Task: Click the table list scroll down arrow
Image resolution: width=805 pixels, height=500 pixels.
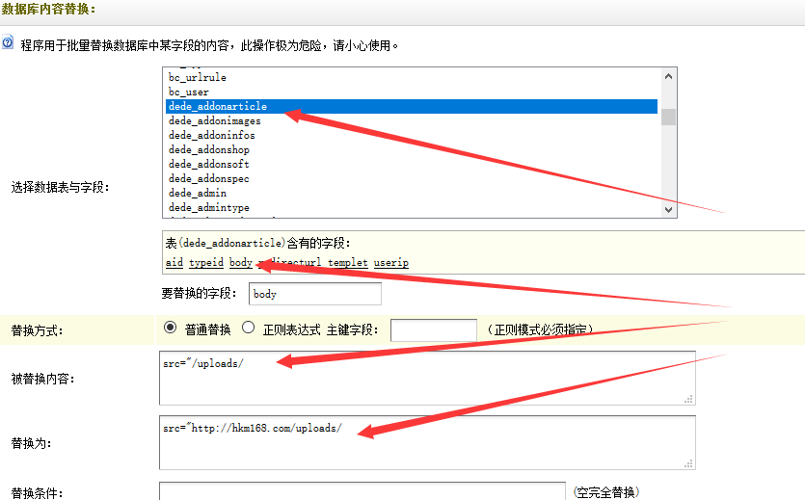Action: click(668, 209)
